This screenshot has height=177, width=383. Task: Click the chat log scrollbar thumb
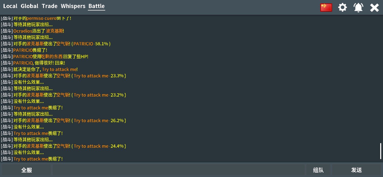point(381,151)
